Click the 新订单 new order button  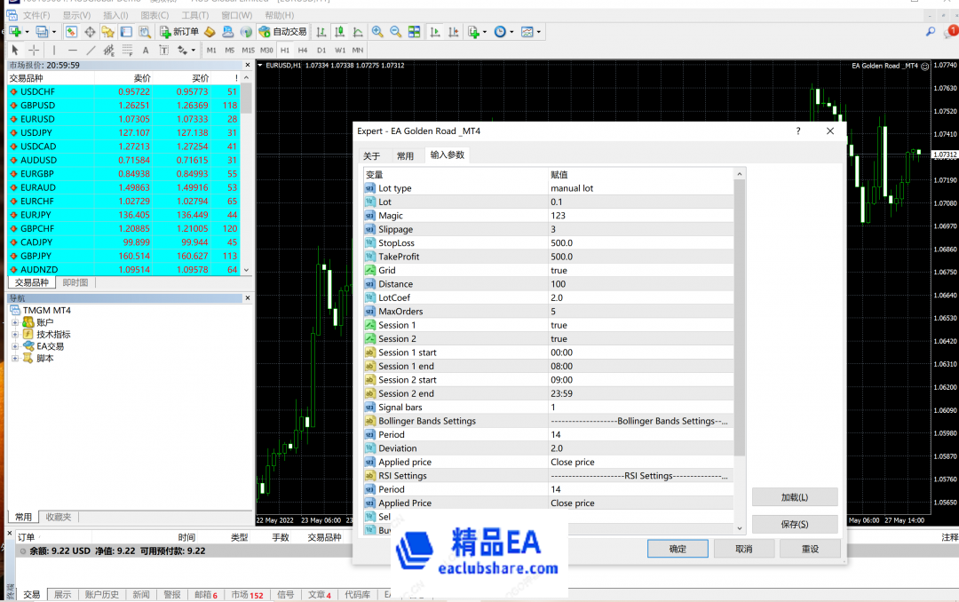click(179, 32)
